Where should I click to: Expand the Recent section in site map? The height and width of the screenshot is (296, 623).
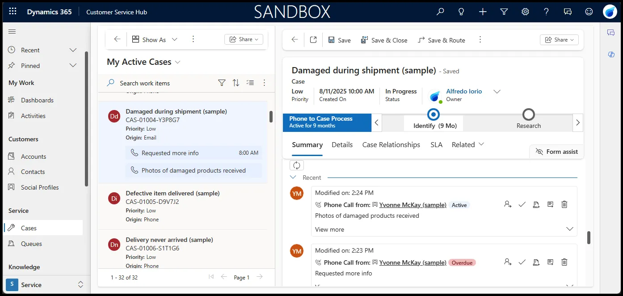73,50
